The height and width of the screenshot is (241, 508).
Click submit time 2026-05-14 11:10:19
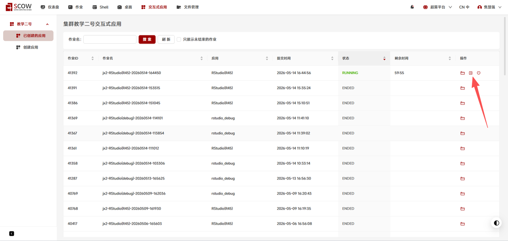pos(293,148)
